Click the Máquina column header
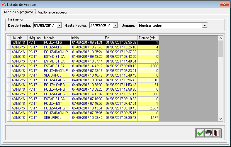This screenshot has height=147, width=231. pos(35,38)
